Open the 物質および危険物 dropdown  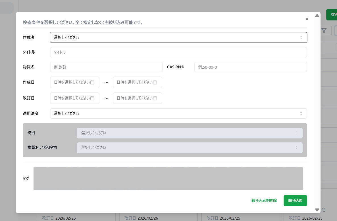(190, 148)
